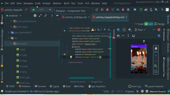Screen dimensions: 170x95
Task: Click the editor horizontal scrollbar
Action: (82, 78)
